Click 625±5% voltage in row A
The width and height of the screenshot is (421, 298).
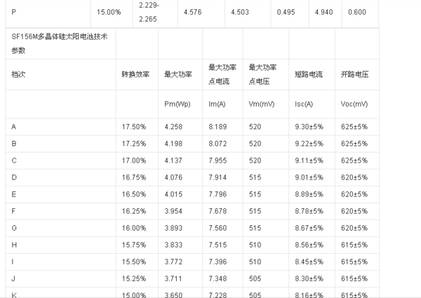point(354,127)
